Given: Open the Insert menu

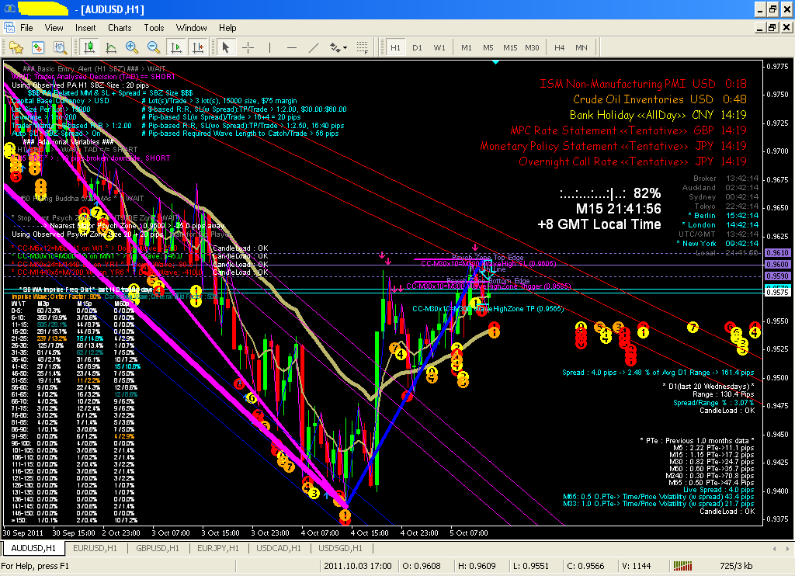Looking at the screenshot, I should [84, 28].
